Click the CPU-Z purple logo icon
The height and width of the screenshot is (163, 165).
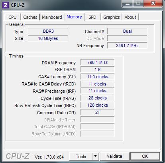coord(6,5)
